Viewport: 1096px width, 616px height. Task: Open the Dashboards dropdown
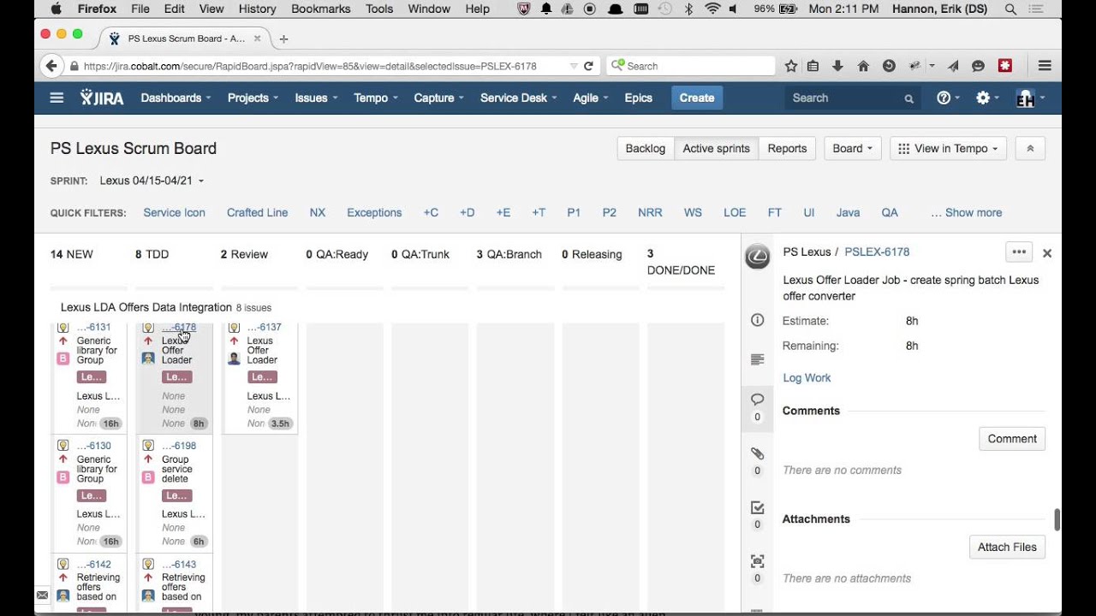(176, 98)
